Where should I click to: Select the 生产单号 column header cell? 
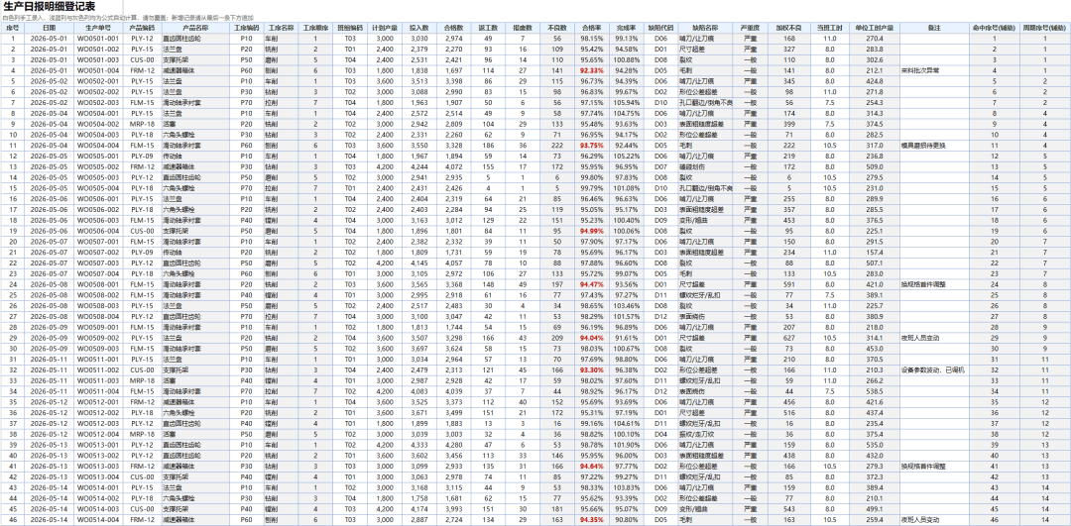(97, 28)
